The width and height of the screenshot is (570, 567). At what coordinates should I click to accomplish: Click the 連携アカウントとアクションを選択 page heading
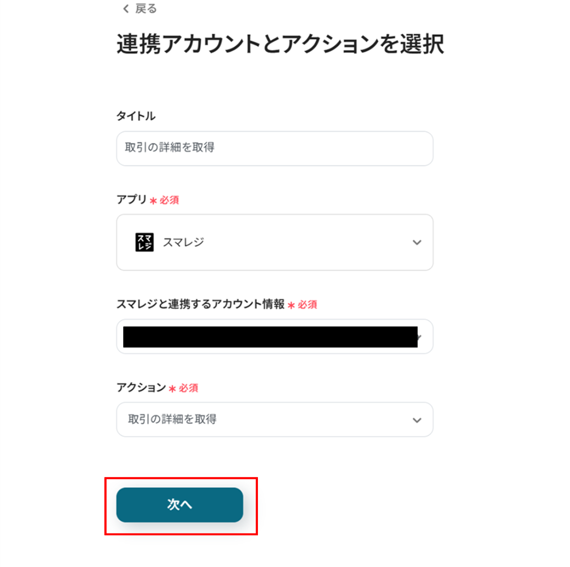[x=280, y=44]
